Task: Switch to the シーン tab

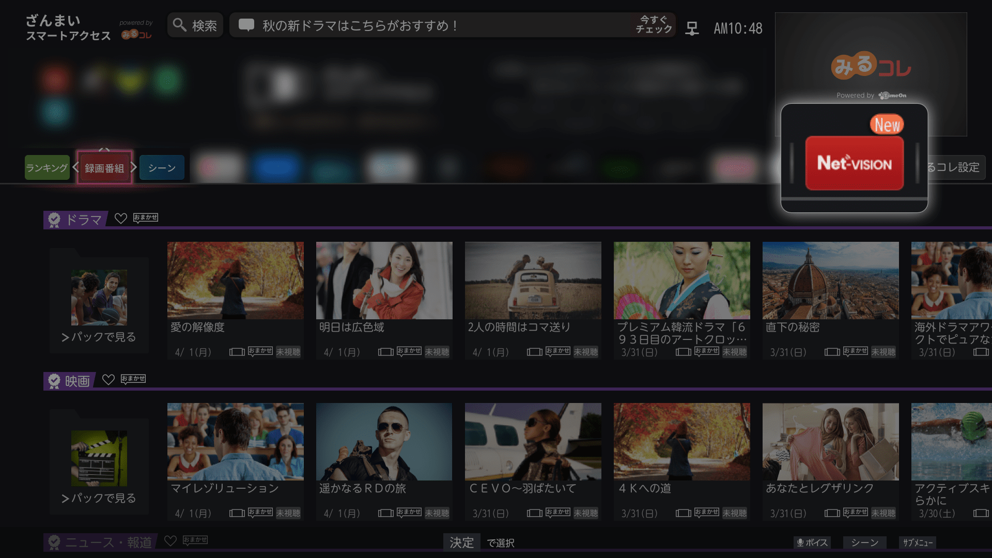Action: [x=162, y=167]
